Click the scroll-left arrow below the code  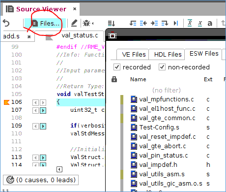tap(59, 169)
